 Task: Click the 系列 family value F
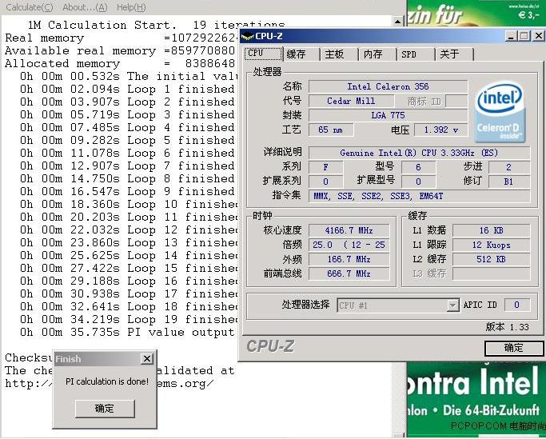click(x=325, y=167)
